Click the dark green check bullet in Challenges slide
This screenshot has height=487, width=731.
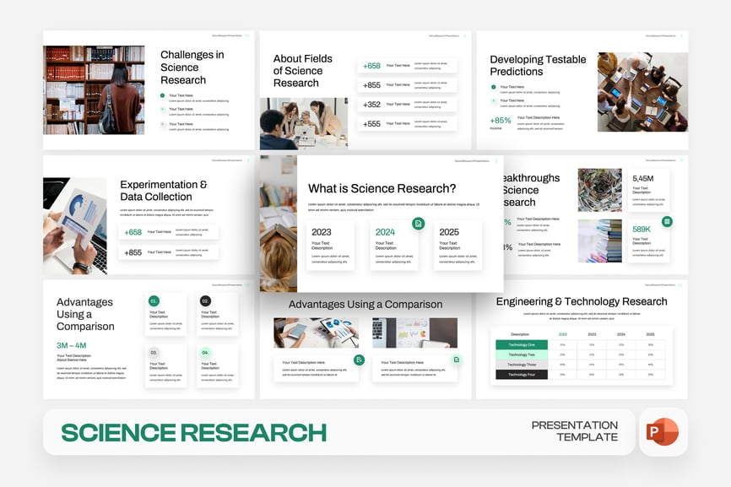pos(163,95)
